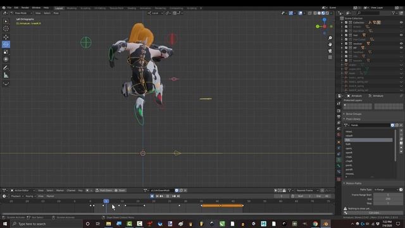Click the Calculate motion paths button
The height and width of the screenshot is (228, 405).
point(374,213)
